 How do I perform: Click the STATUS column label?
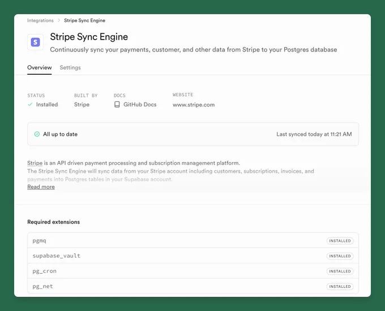pyautogui.click(x=36, y=95)
